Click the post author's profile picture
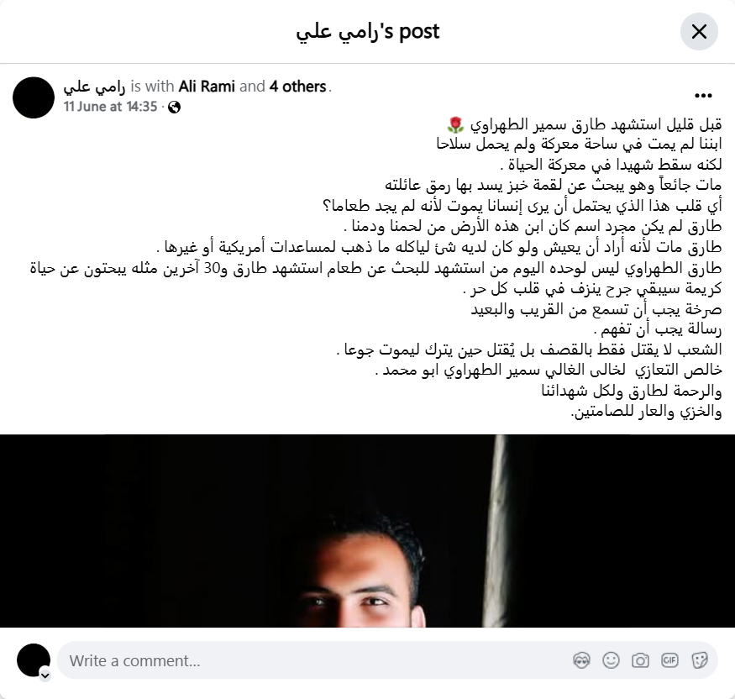 [x=34, y=97]
